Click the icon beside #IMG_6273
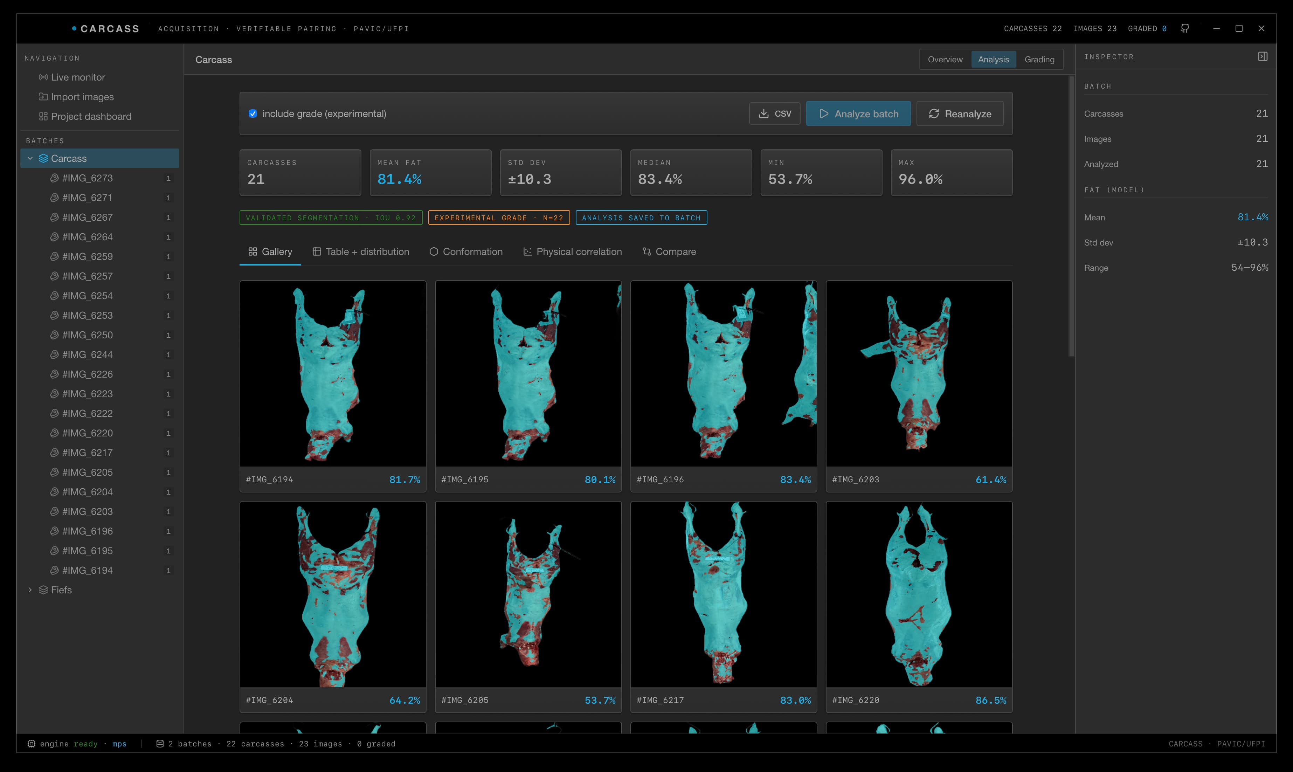This screenshot has height=772, width=1293. [x=54, y=178]
